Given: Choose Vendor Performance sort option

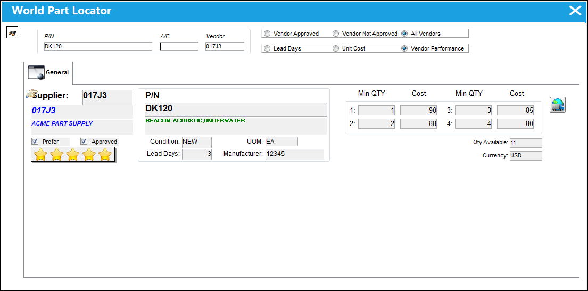Looking at the screenshot, I should click(x=404, y=49).
